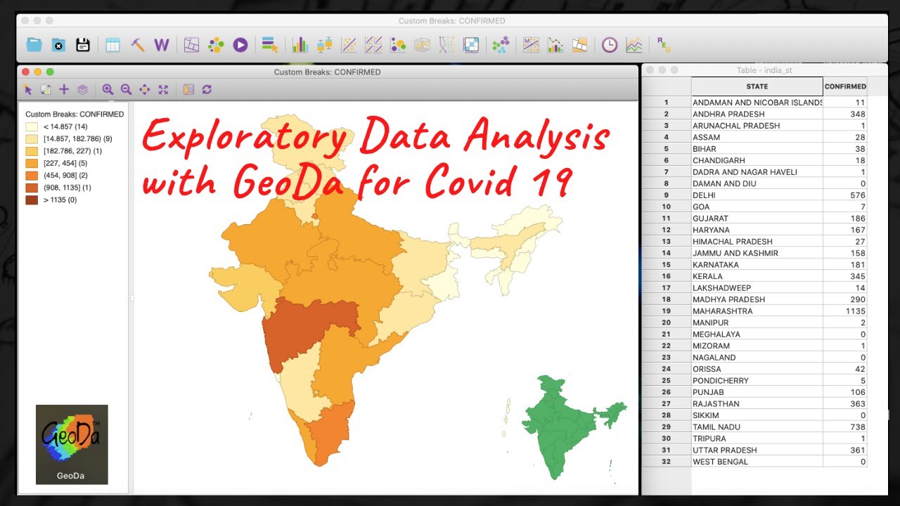Screen dimensions: 900x506
Task: Click the MAHARASHTRA state cell
Action: point(757,311)
